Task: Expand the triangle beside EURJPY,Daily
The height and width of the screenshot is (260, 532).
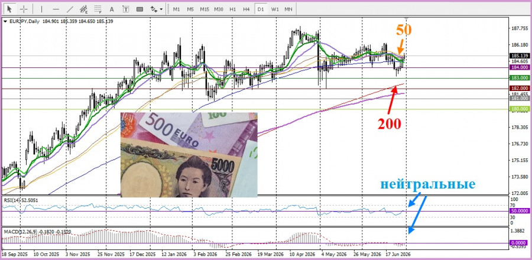Action: click(x=5, y=21)
